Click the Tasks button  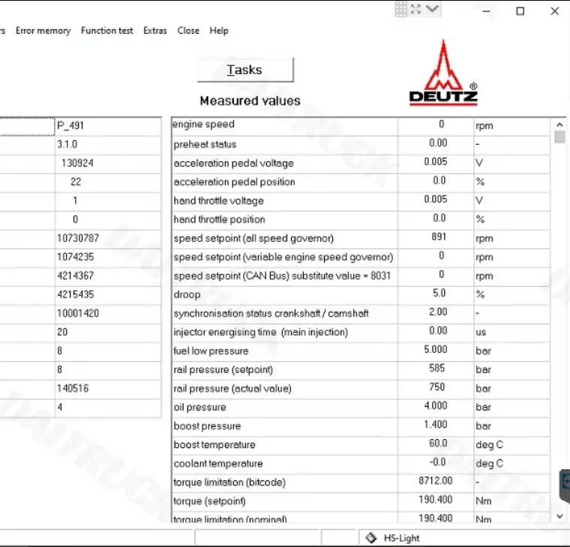(x=245, y=70)
